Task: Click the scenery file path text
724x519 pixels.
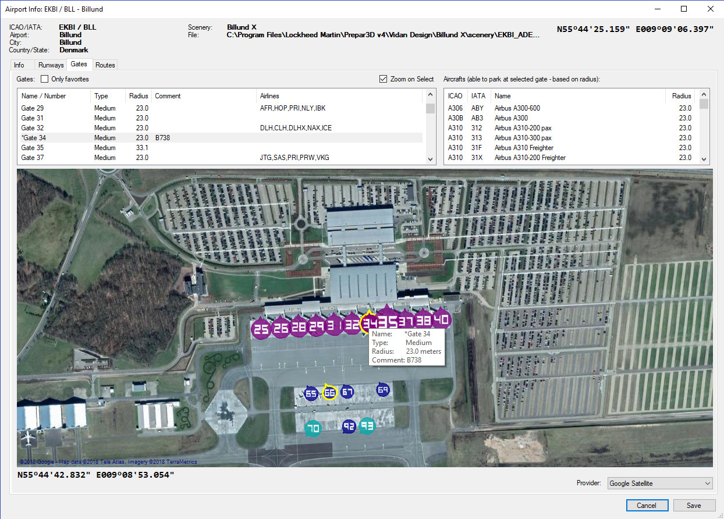Action: [x=383, y=35]
